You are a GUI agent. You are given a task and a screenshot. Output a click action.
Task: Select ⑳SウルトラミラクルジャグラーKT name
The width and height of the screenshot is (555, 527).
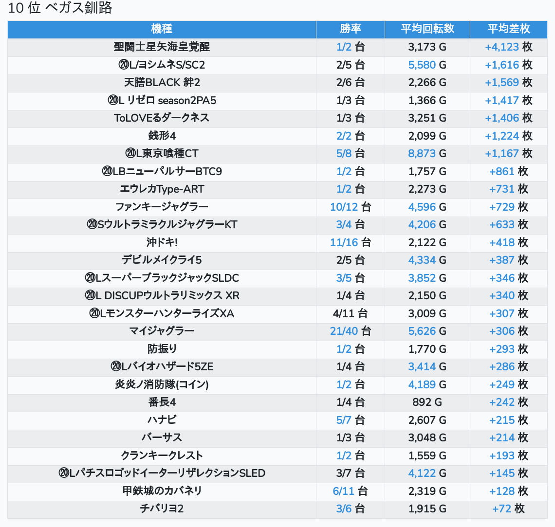click(162, 225)
